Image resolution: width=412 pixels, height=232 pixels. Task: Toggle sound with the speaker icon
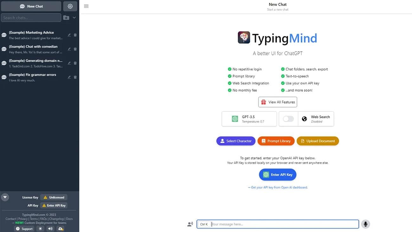point(50,229)
